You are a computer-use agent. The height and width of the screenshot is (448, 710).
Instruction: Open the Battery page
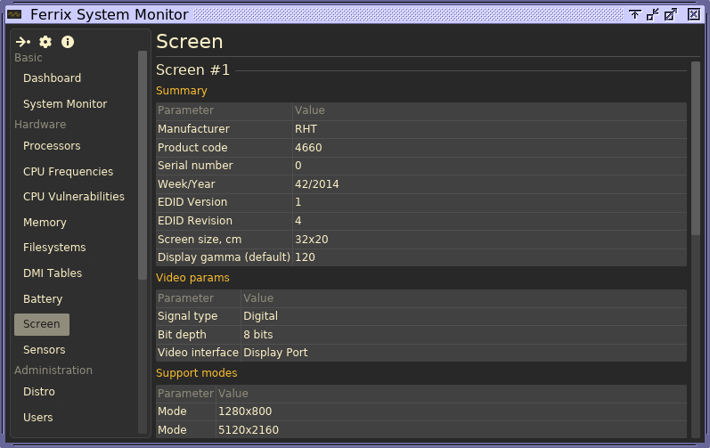pyautogui.click(x=44, y=299)
